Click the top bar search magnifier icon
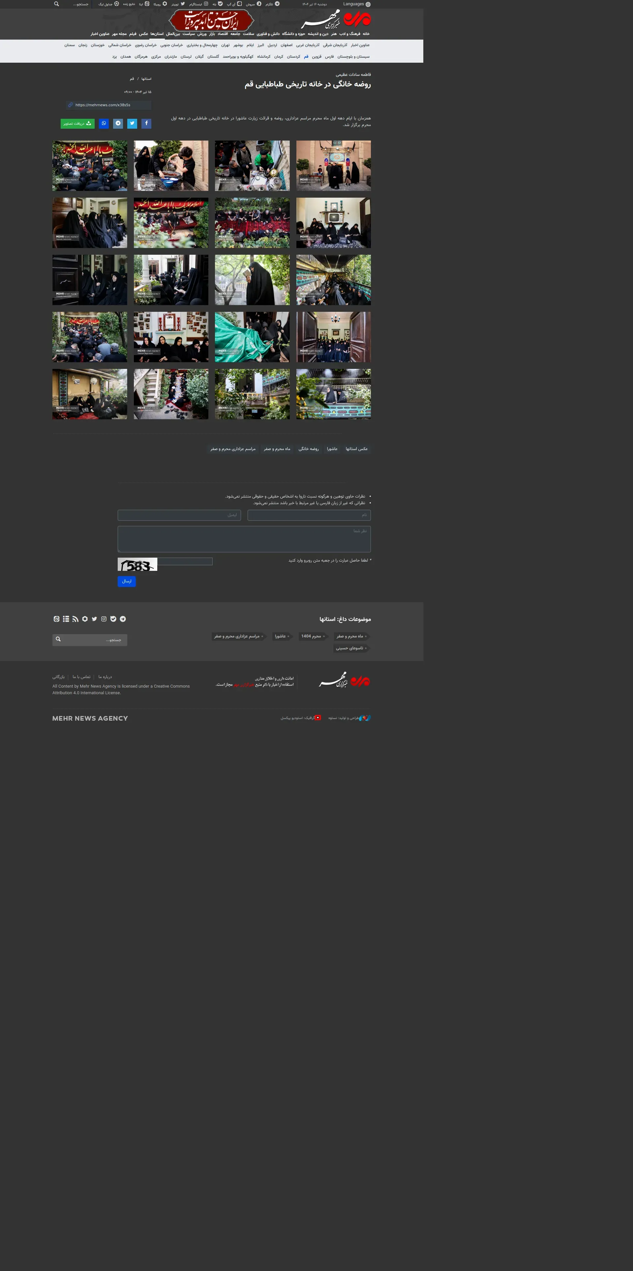Image resolution: width=633 pixels, height=1271 pixels. (57, 4)
